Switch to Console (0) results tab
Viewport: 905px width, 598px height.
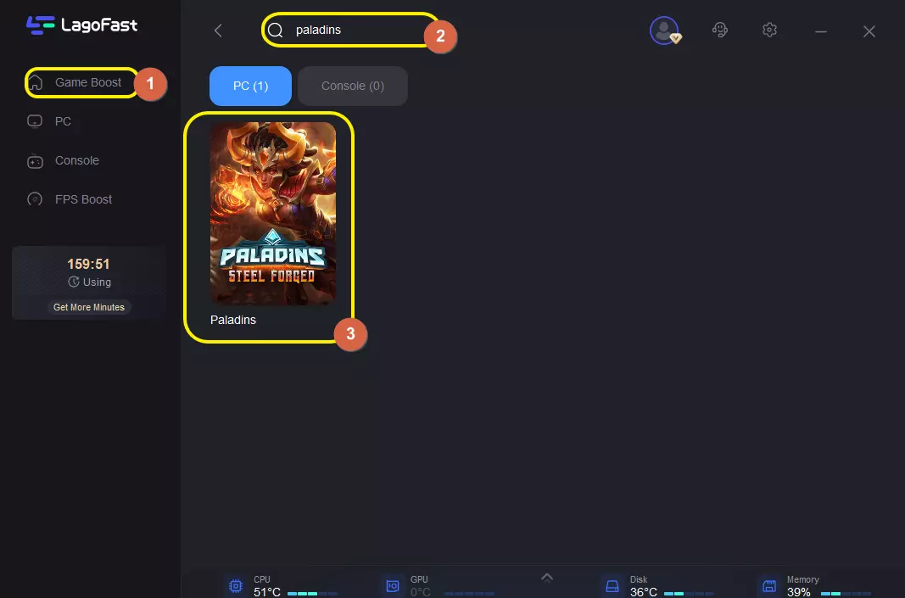point(353,86)
